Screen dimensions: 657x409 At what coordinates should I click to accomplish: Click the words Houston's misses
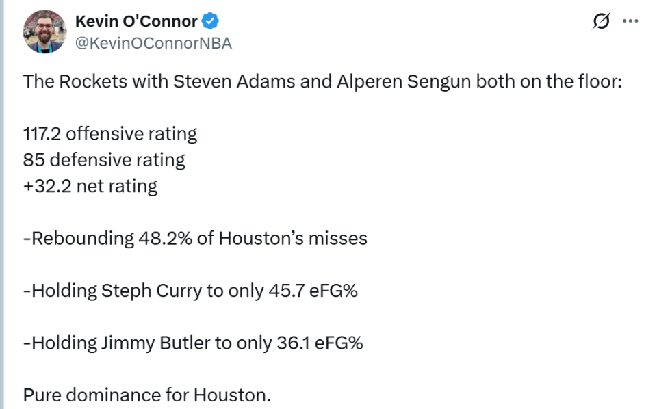pos(292,239)
